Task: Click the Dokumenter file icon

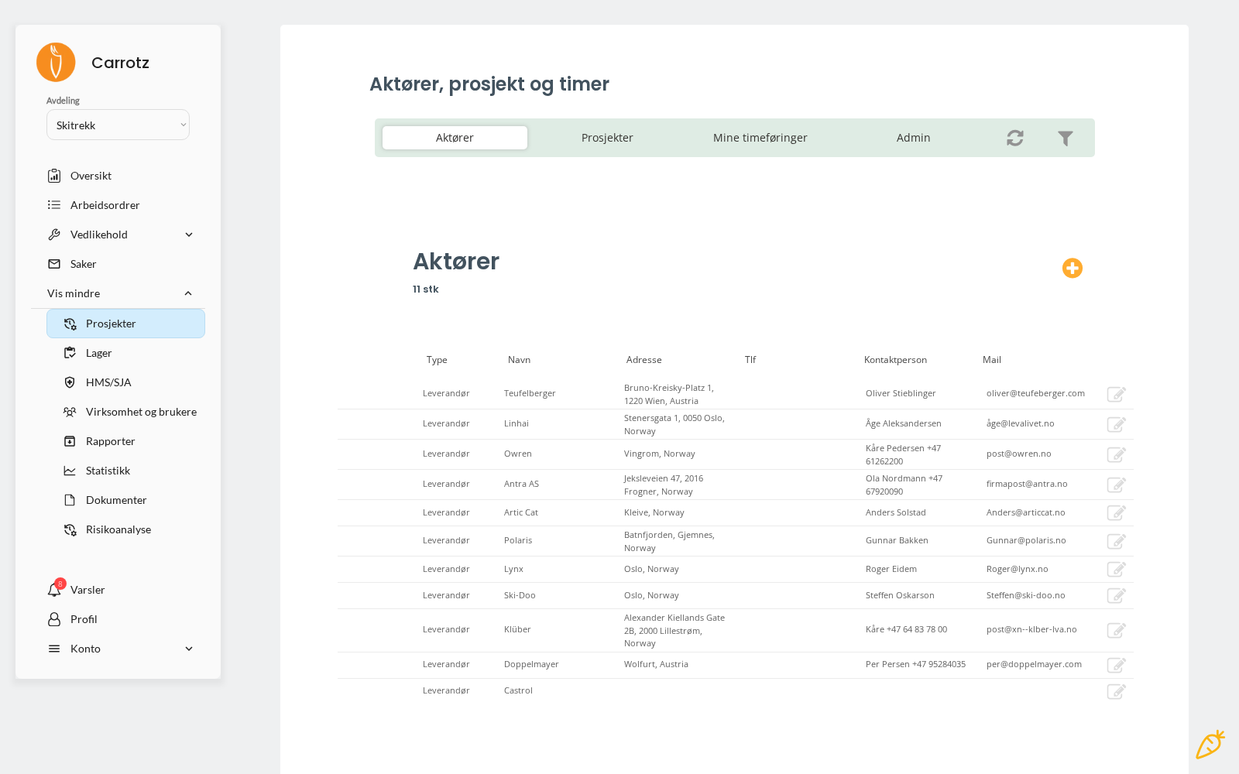Action: tap(70, 500)
